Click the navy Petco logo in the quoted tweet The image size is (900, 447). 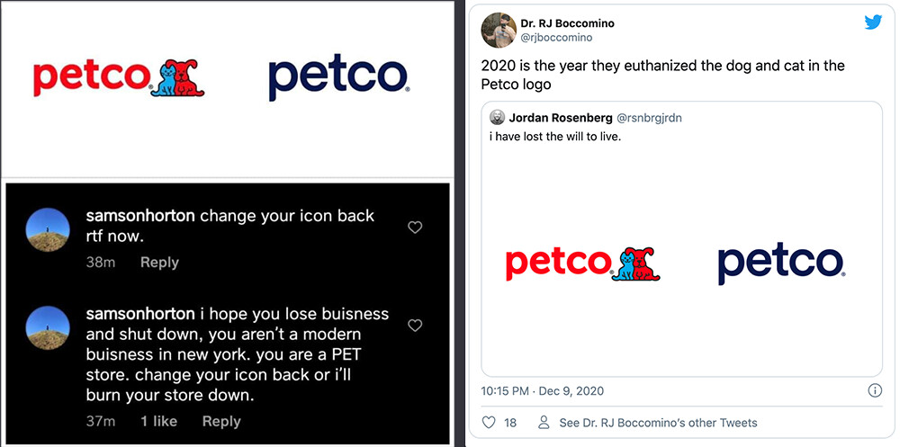780,263
